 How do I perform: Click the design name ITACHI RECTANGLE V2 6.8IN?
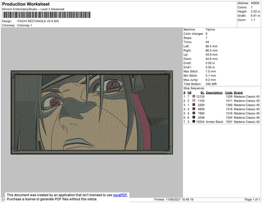tap(38, 21)
